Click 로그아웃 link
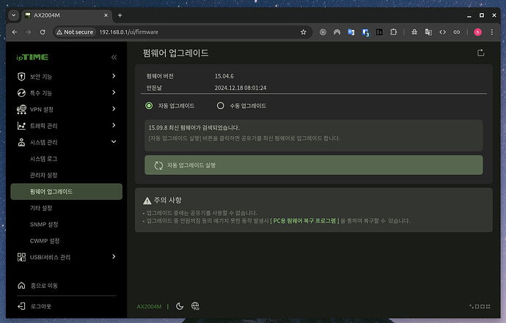 (x=40, y=306)
